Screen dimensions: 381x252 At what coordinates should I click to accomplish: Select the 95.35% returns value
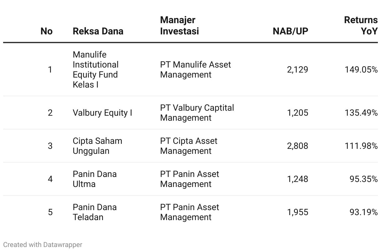364,179
